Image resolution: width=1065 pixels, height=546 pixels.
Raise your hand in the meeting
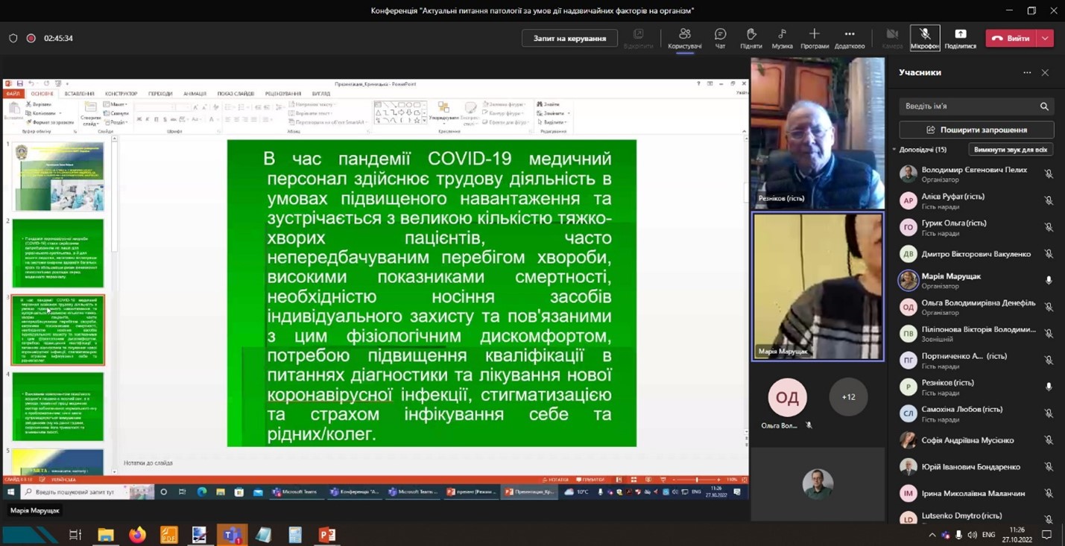750,38
